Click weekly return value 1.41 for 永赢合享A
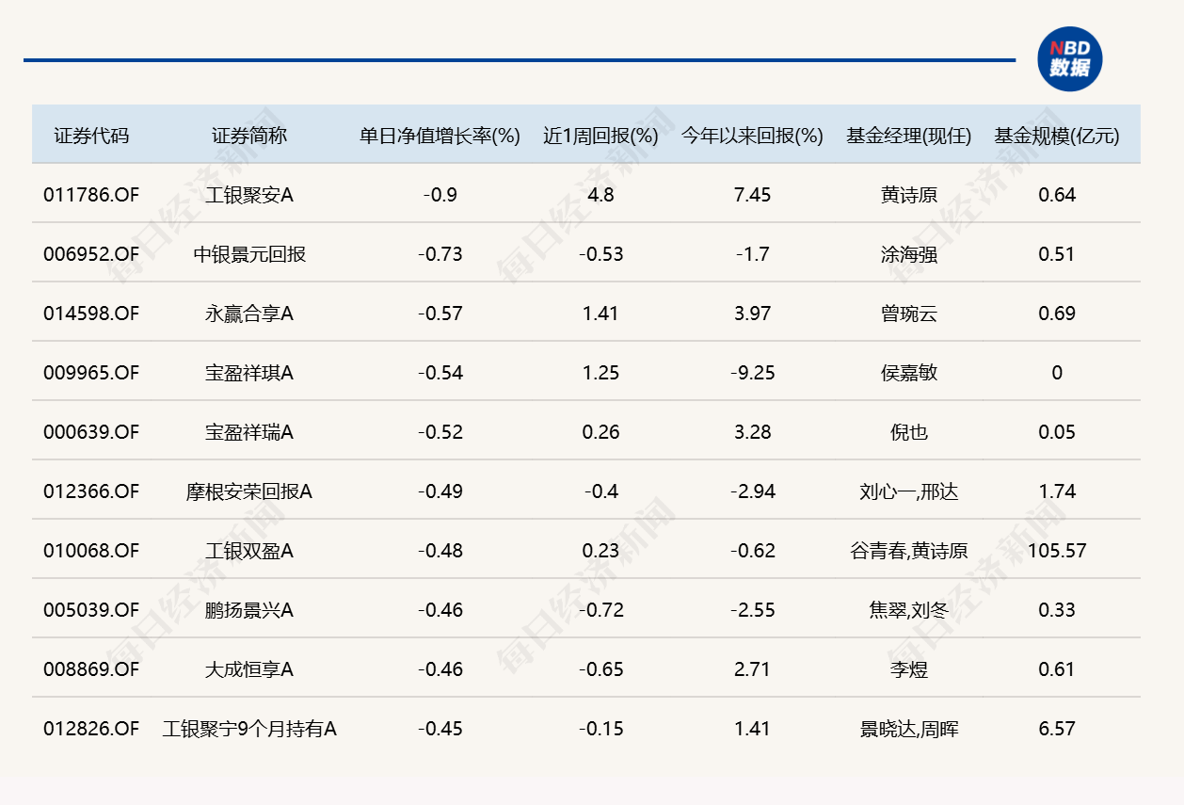The image size is (1184, 805). [x=600, y=314]
